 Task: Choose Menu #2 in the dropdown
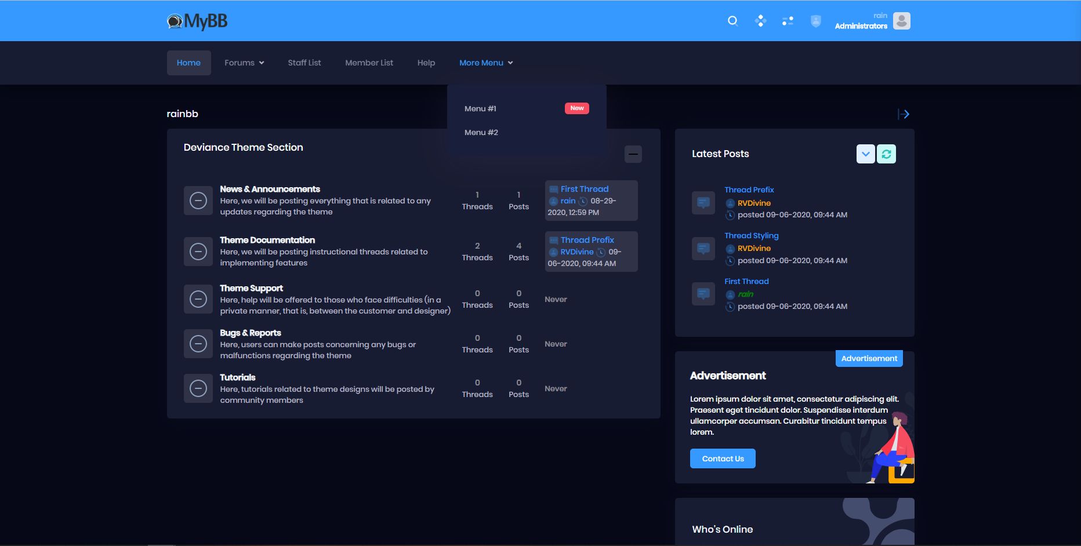(x=481, y=132)
